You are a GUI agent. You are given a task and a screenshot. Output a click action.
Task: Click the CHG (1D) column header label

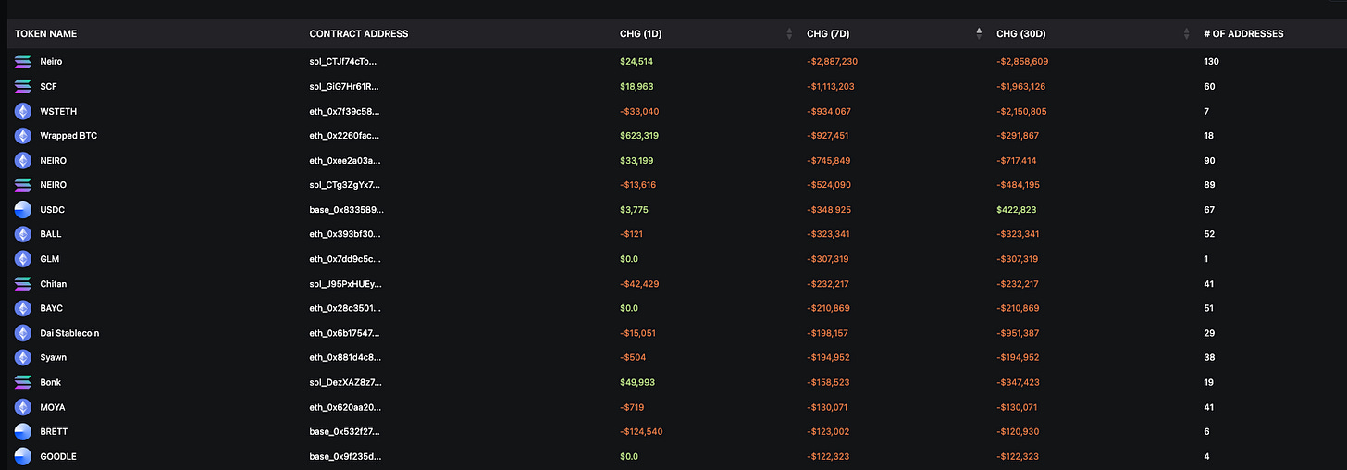point(640,34)
